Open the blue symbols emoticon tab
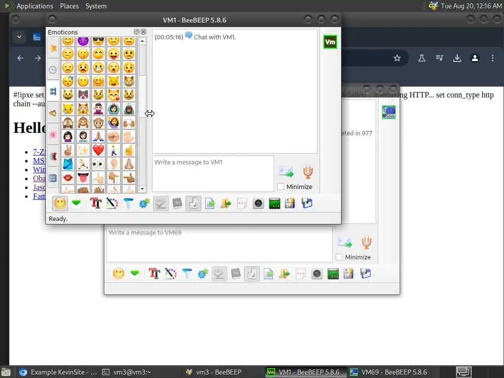The width and height of the screenshot is (504, 378). (53, 178)
